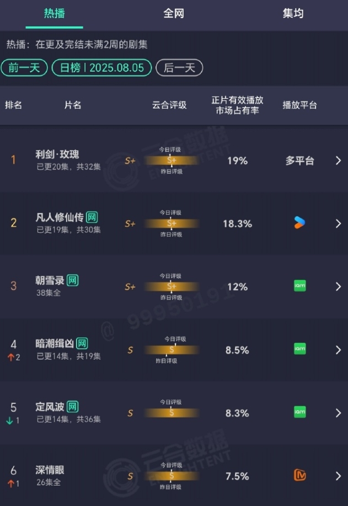This screenshot has width=348, height=506.
Task: Click rating bar for 定风波
Action: click(x=172, y=413)
